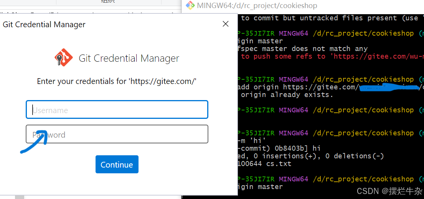
Task: Click the 'fspec master does not match any' line
Action: [303, 49]
